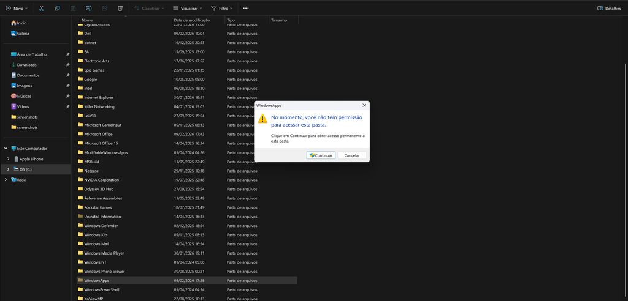Screen dimensions: 628x301
Task: Expand OS (C:) tree node
Action: click(x=8, y=169)
